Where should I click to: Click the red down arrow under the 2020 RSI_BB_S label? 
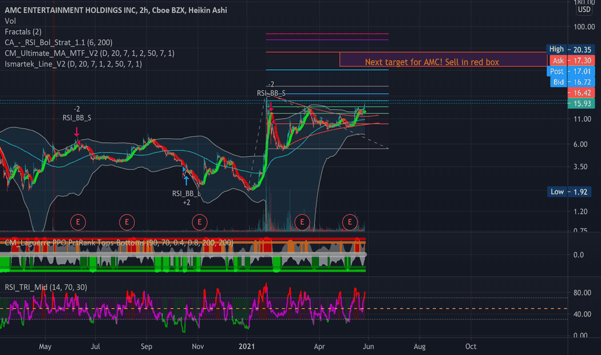77,132
